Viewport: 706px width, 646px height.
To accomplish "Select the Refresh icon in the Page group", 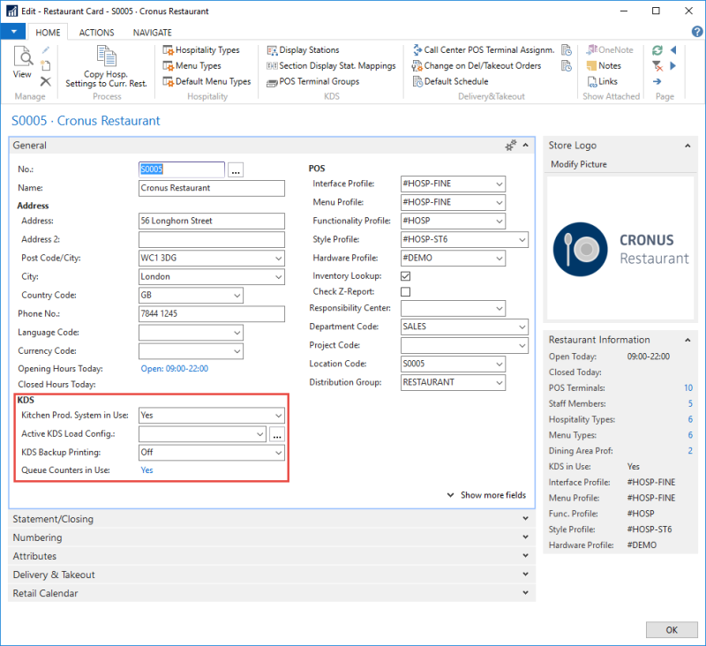I will pos(658,50).
